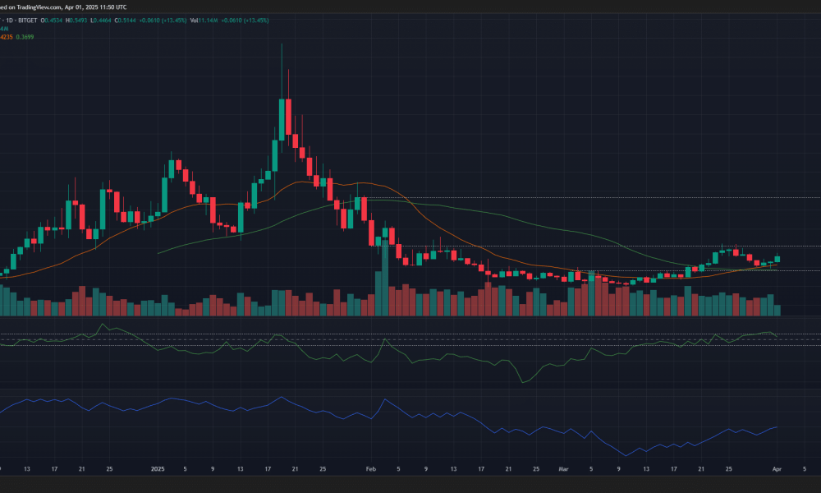Click the open price O 0.4534 label
Image resolution: width=821 pixels, height=493 pixels.
[52, 21]
